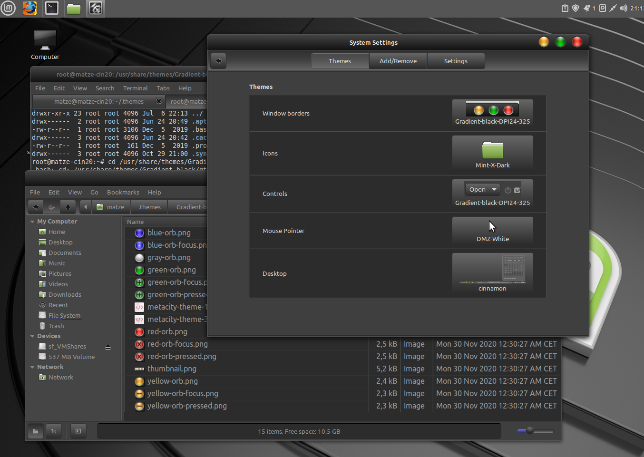
Task: Open File System in the sidebar
Action: [64, 316]
